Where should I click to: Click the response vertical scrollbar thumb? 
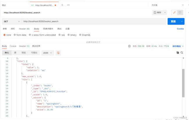pos(183,83)
